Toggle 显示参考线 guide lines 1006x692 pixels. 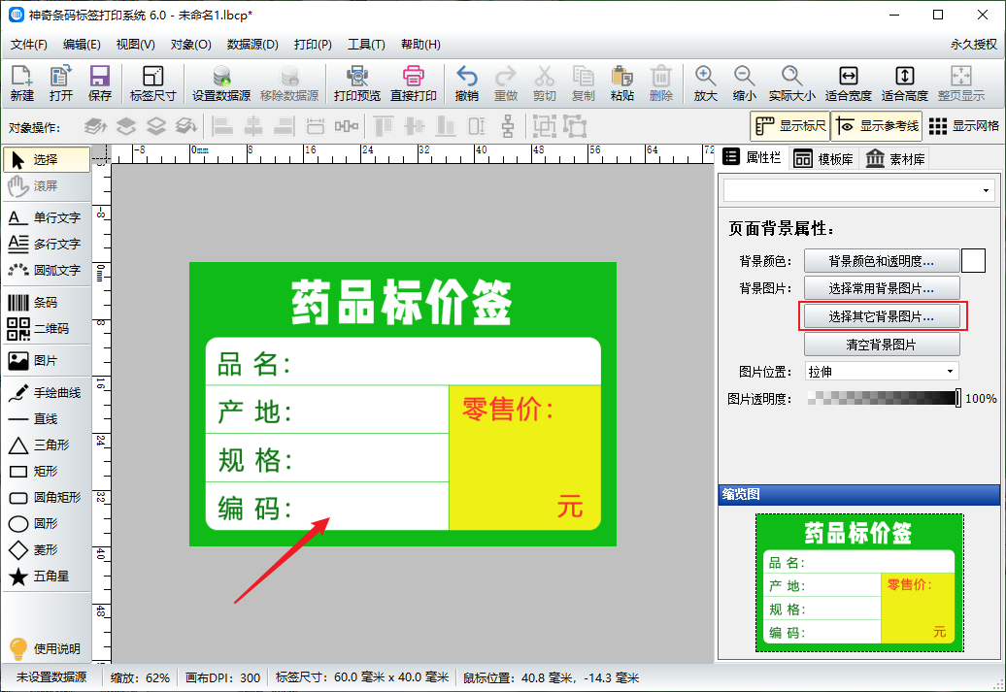coord(877,126)
